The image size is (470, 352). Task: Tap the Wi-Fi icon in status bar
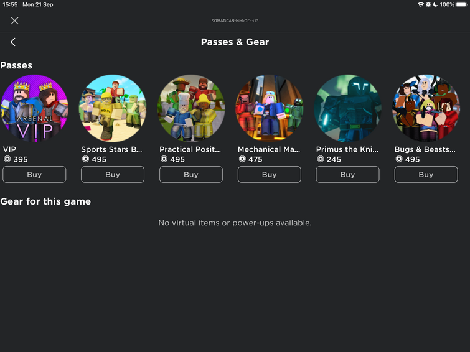[x=421, y=4]
